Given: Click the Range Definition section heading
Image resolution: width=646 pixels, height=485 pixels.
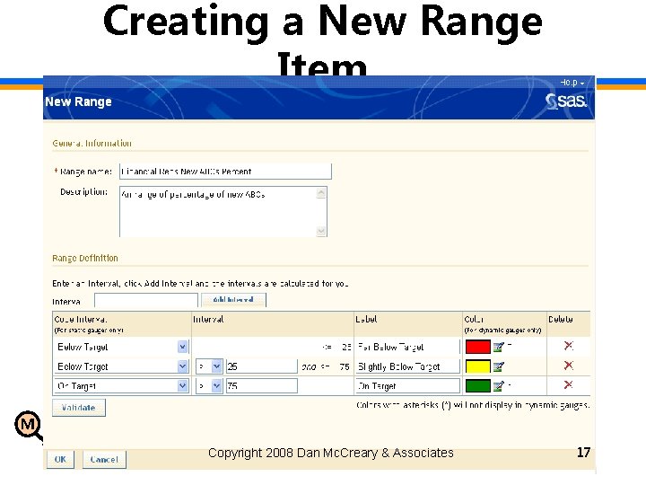Looking at the screenshot, I should [85, 258].
